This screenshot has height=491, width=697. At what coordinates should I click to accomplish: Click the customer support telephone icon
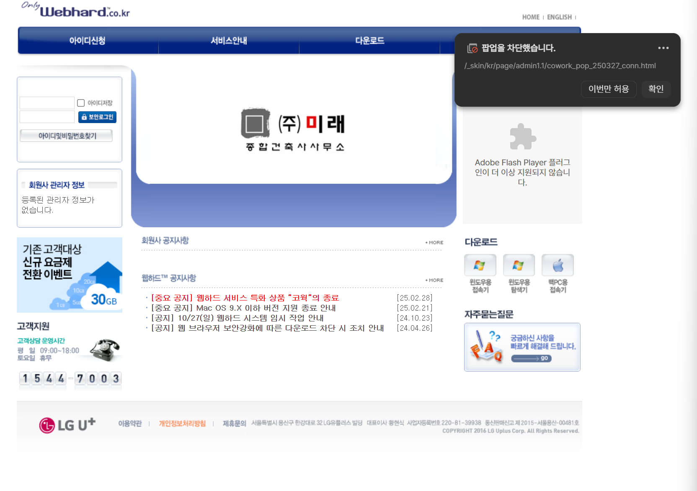(x=105, y=350)
